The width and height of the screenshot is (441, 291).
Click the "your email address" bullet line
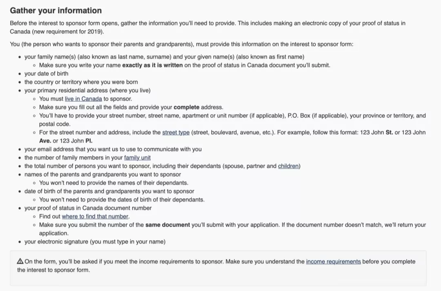[113, 149]
